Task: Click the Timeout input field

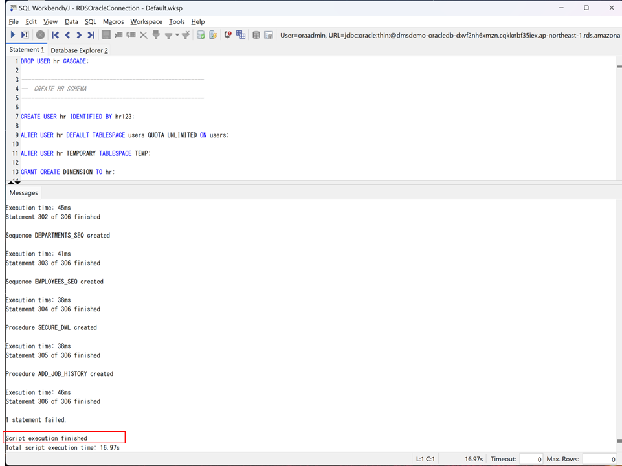Action: coord(531,459)
